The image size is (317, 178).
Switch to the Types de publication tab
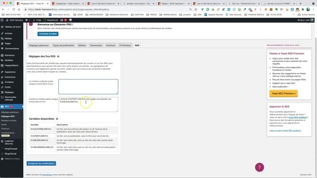63,45
